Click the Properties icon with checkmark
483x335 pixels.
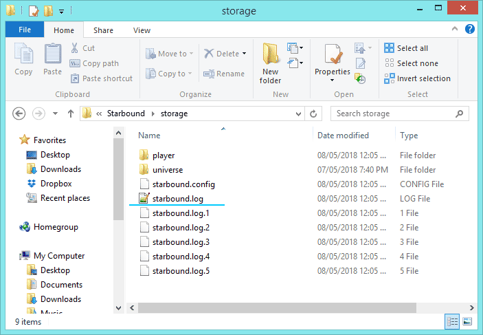pyautogui.click(x=333, y=54)
